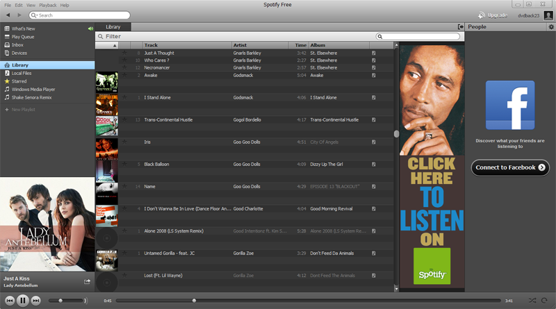Sort by the Time column header

tap(299, 45)
